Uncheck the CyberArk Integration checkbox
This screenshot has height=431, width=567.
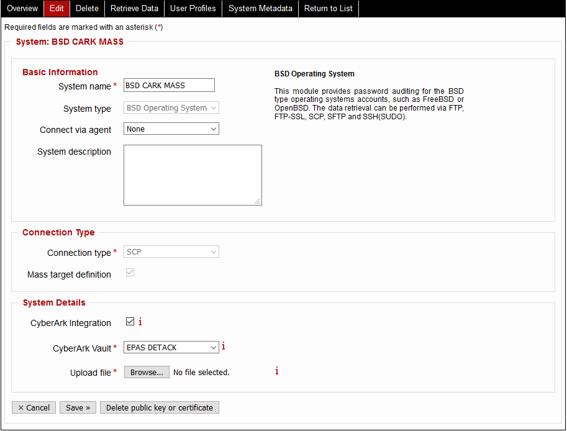pyautogui.click(x=130, y=321)
